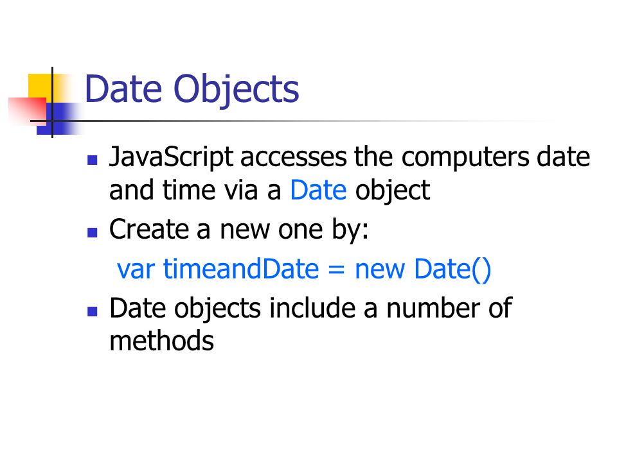
Task: Select the first blue bullet marker
Action: pos(92,160)
